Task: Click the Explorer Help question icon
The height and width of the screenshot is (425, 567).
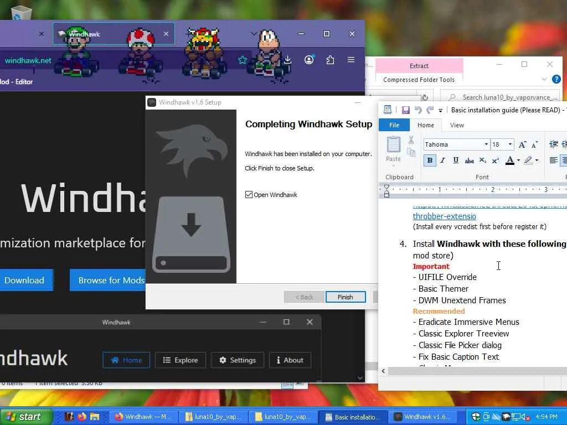Action: pos(556,79)
